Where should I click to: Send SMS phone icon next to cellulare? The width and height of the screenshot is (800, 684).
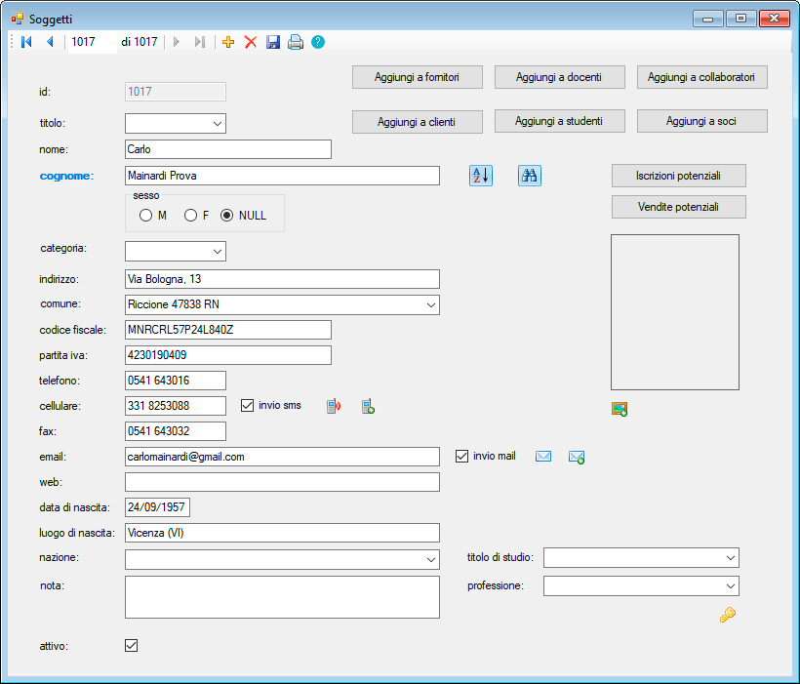click(x=333, y=406)
